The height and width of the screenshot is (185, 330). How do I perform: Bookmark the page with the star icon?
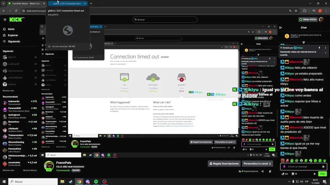296,11
